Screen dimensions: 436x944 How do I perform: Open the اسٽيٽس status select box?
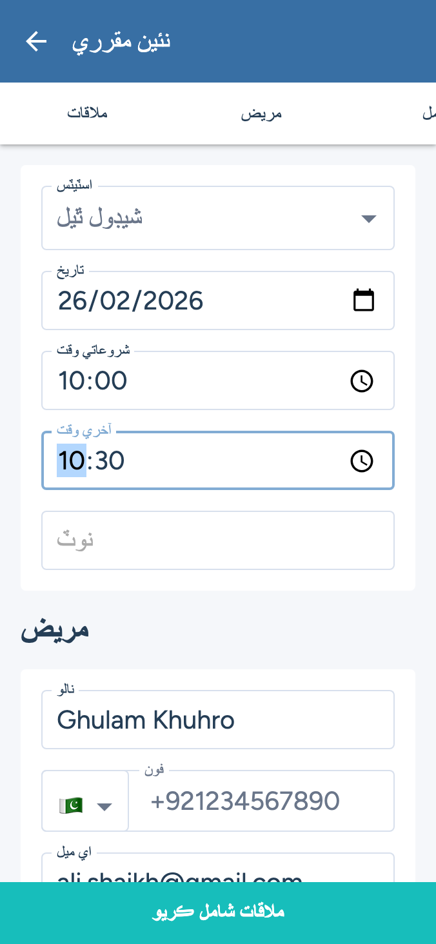206,219
